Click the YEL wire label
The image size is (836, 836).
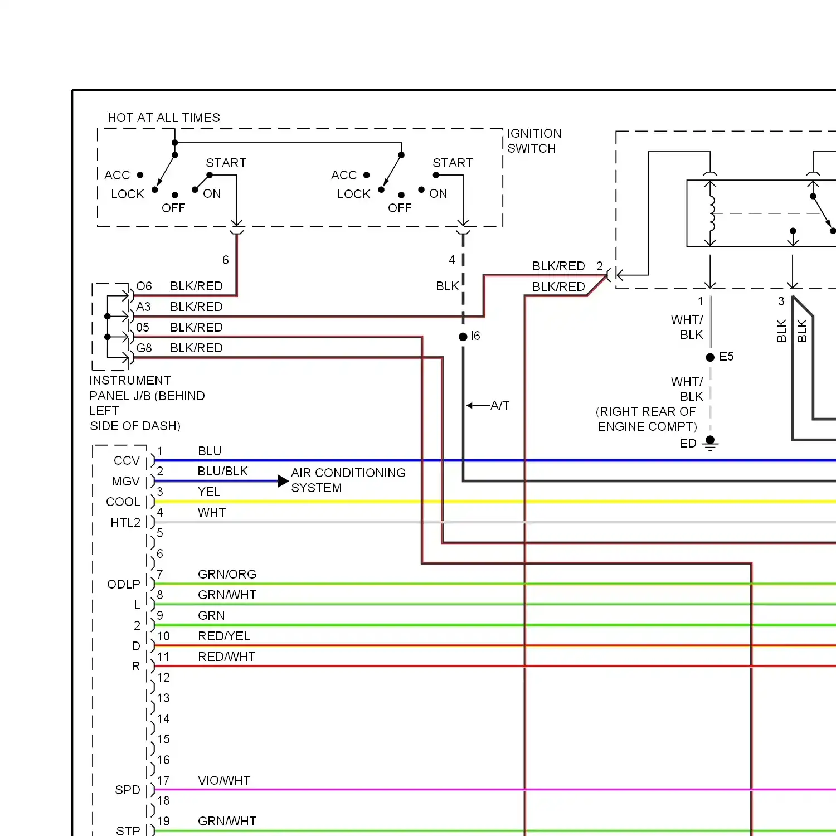[x=209, y=492]
